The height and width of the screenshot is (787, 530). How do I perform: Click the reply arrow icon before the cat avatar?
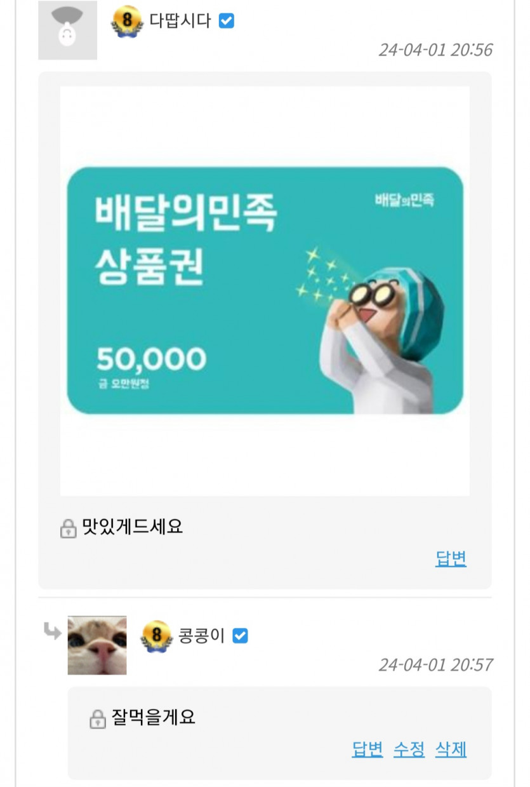(x=53, y=631)
